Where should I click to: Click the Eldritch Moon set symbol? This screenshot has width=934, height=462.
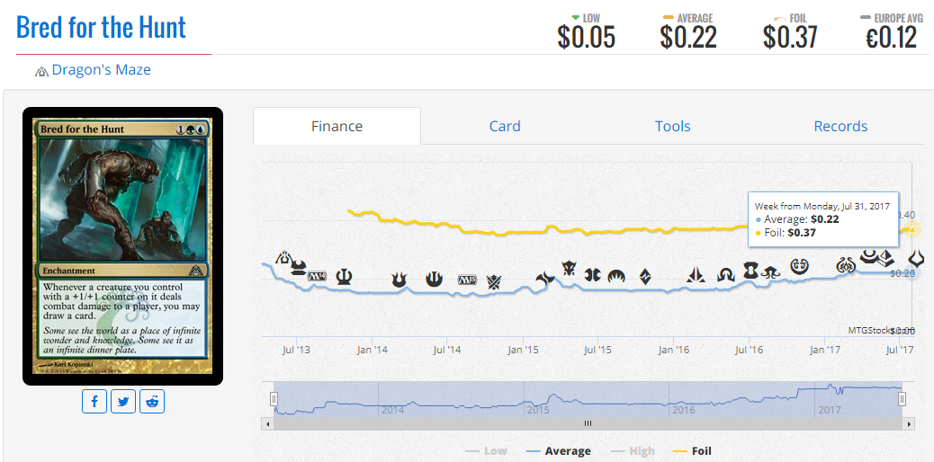click(x=769, y=272)
